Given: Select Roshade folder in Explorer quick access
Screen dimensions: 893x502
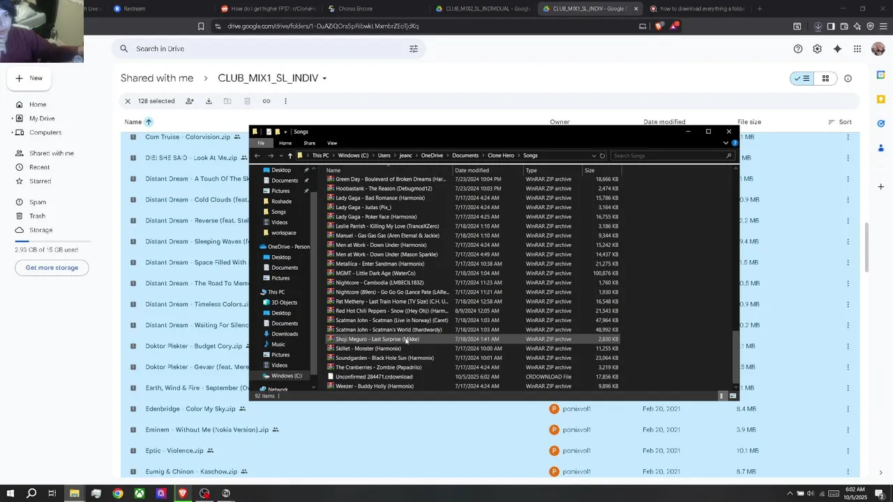Looking at the screenshot, I should click(x=281, y=201).
